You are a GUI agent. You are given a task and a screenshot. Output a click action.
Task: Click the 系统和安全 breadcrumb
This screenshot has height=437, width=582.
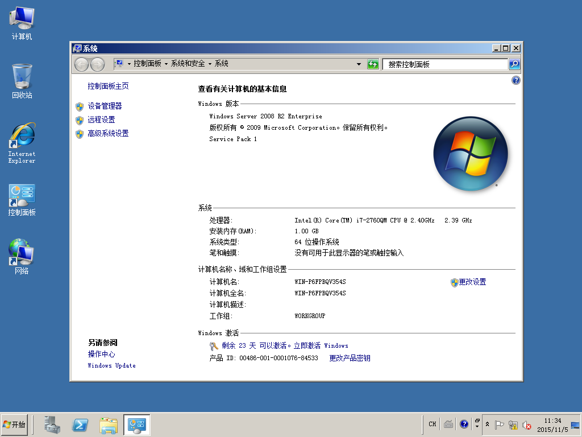188,64
